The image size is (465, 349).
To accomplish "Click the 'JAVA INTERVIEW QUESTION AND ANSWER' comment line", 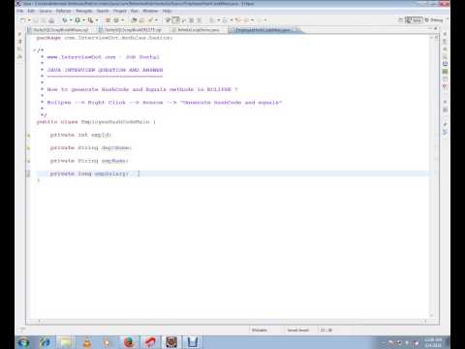I will [105, 70].
